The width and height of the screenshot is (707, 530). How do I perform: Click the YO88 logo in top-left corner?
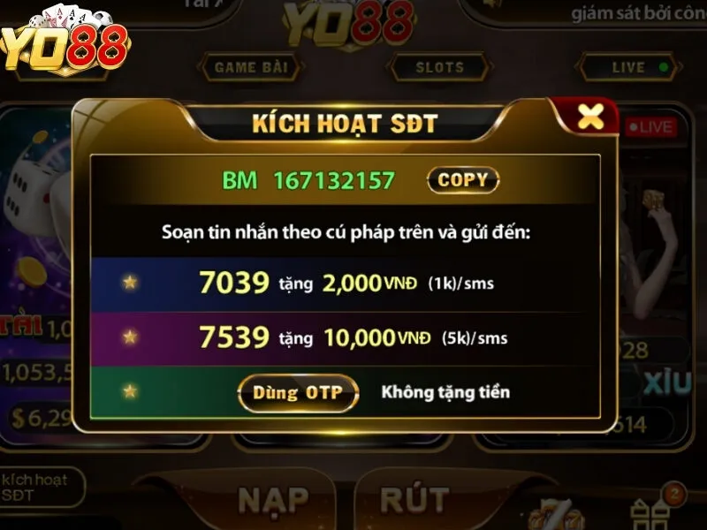click(x=65, y=42)
